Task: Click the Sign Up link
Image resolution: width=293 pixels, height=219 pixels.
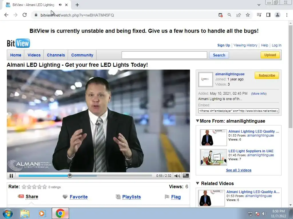Action: [224, 45]
